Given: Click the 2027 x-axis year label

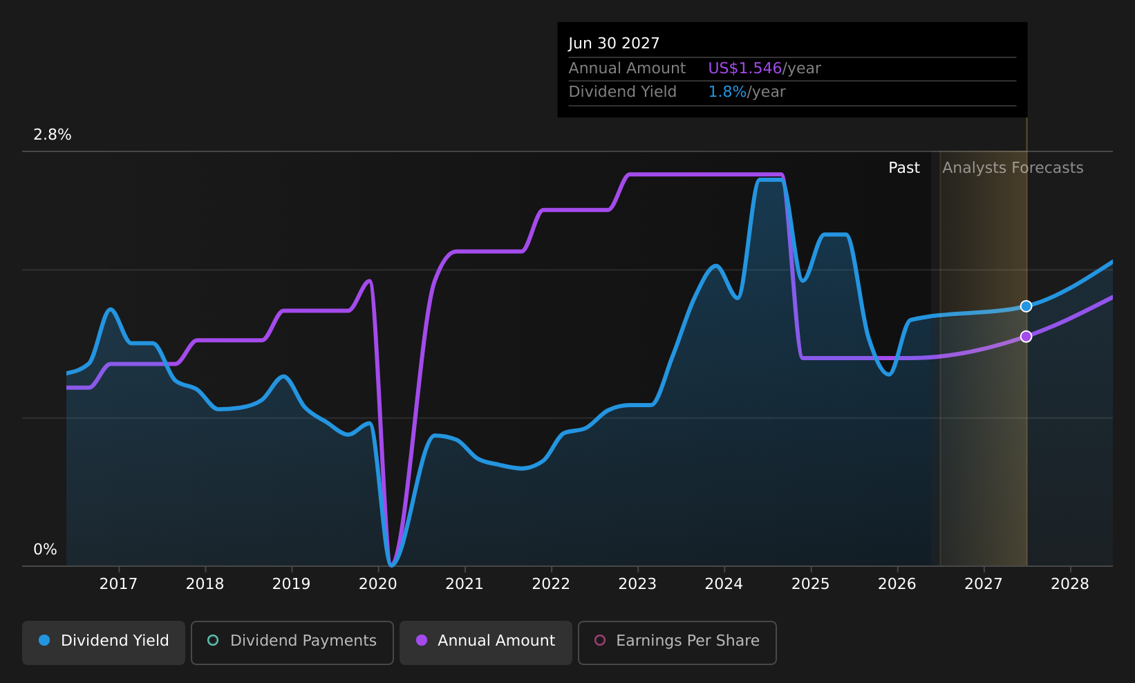Looking at the screenshot, I should tap(984, 584).
